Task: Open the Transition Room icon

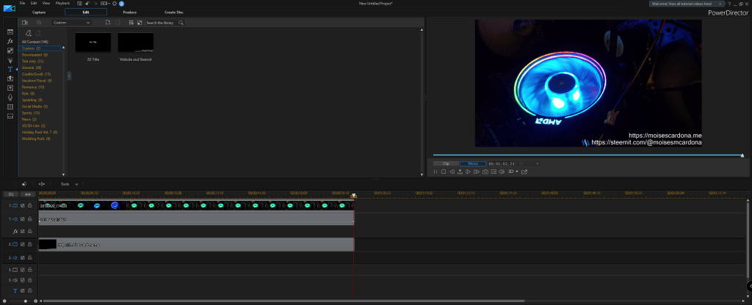Action: 10,78
